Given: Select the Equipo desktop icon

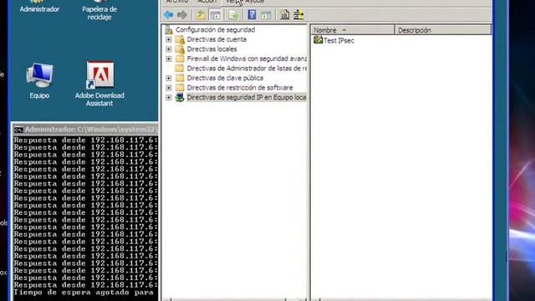Looking at the screenshot, I should click(x=39, y=81).
